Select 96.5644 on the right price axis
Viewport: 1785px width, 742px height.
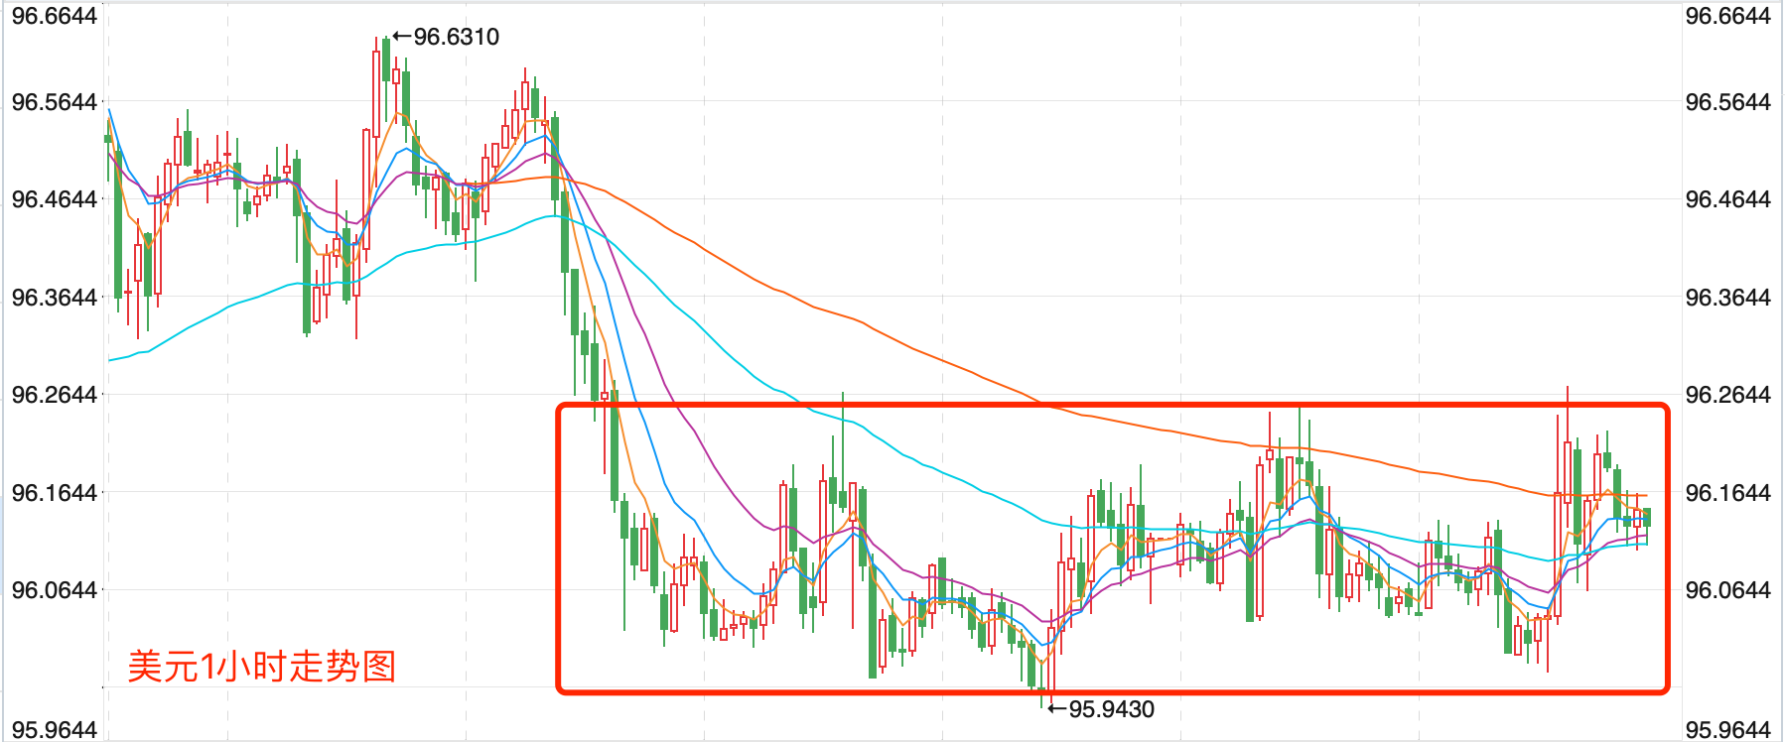click(x=1728, y=102)
